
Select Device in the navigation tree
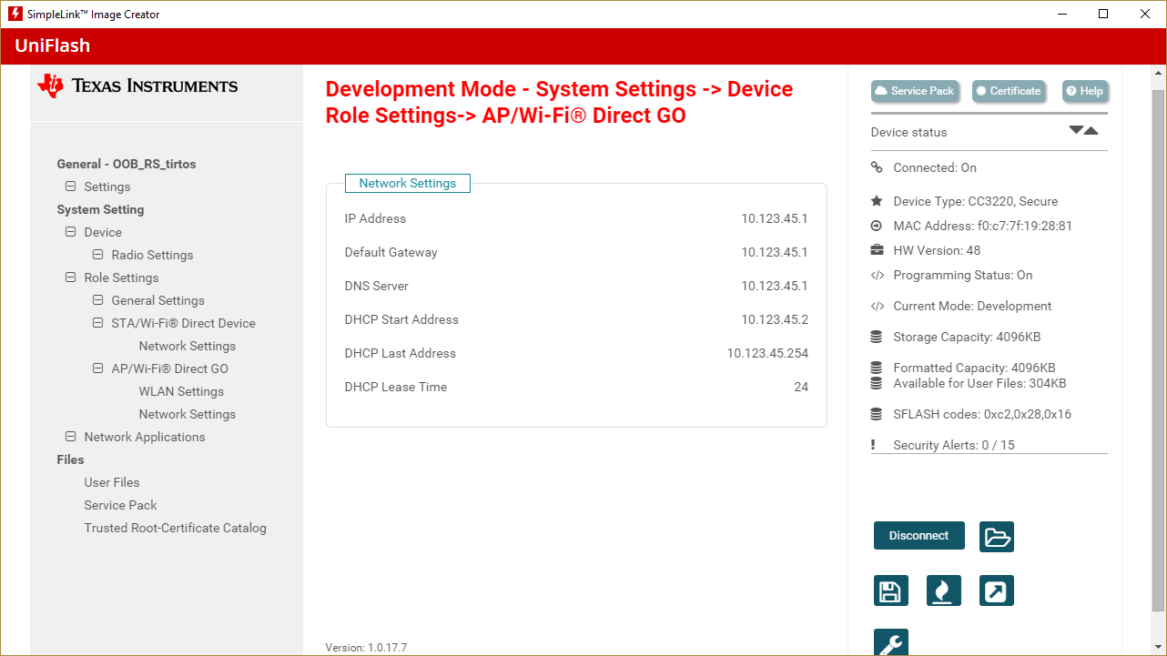(103, 232)
